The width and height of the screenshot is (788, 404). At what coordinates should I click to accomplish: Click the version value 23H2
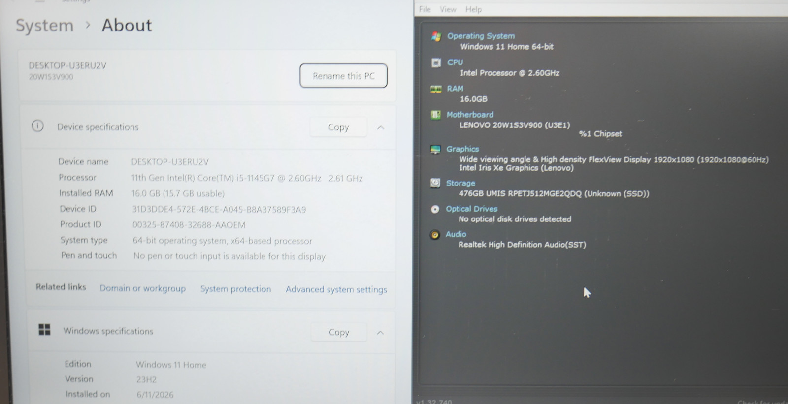pyautogui.click(x=146, y=379)
